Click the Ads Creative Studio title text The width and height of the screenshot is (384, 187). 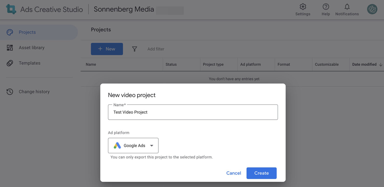[51, 9]
